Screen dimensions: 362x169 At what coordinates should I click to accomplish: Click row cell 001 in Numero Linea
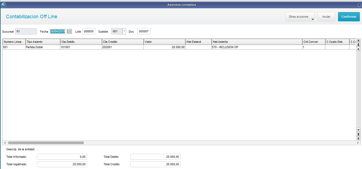pyautogui.click(x=14, y=47)
